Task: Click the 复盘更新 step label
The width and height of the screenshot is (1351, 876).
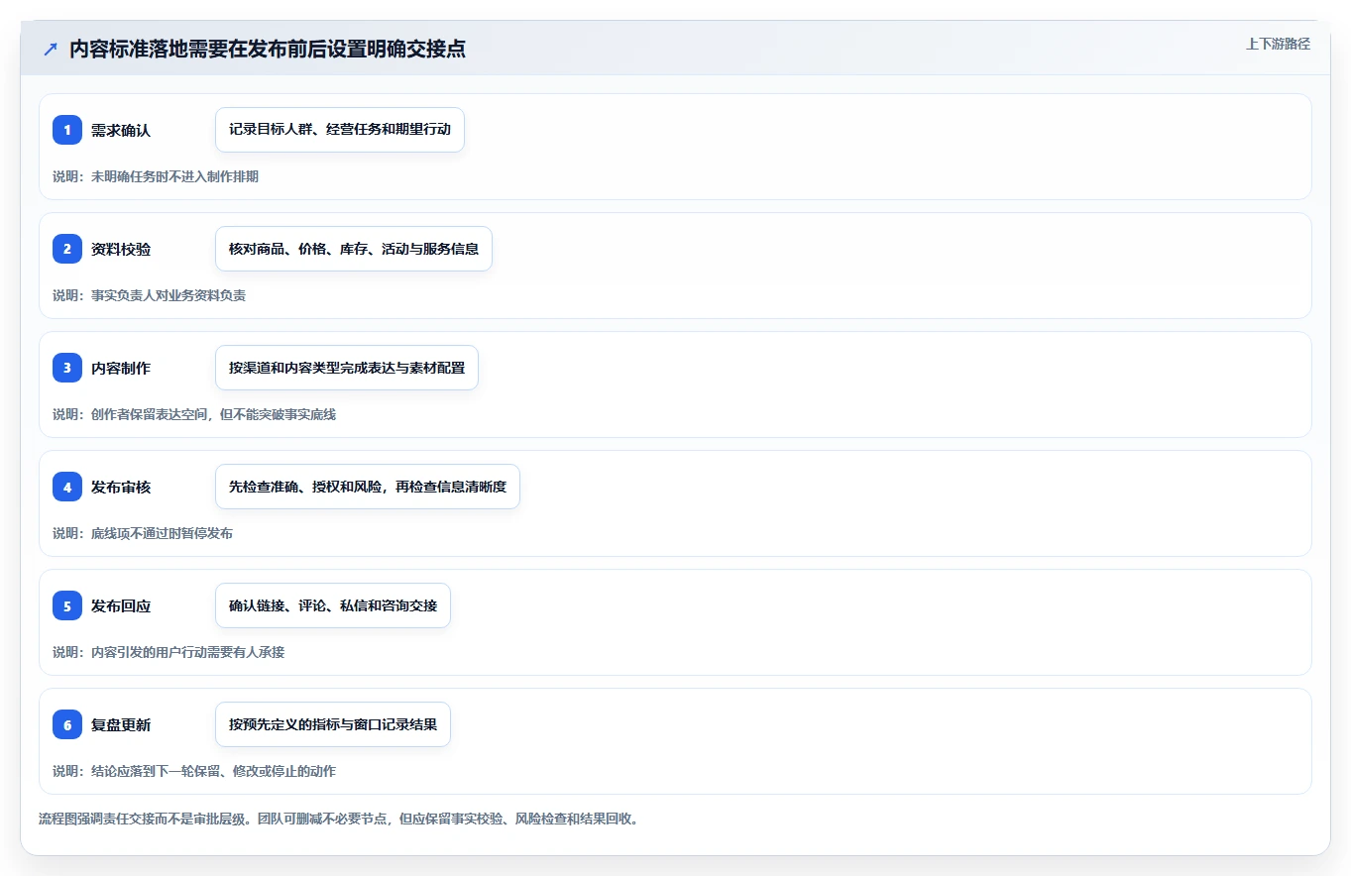Action: [x=121, y=724]
